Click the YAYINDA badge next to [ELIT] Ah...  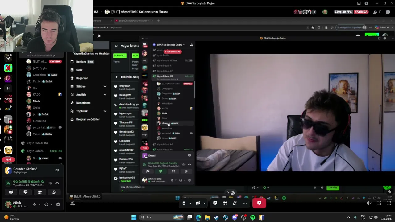55,61
